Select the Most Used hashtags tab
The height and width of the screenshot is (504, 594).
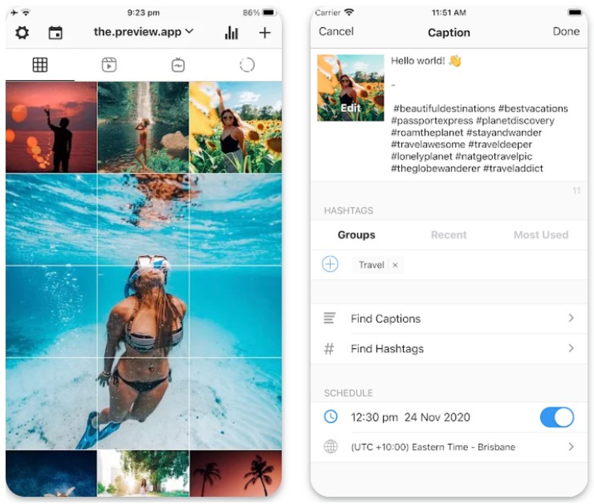541,235
